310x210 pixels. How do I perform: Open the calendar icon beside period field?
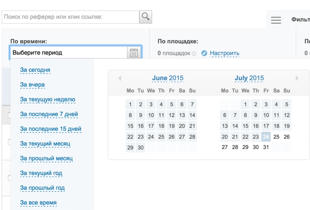click(134, 53)
